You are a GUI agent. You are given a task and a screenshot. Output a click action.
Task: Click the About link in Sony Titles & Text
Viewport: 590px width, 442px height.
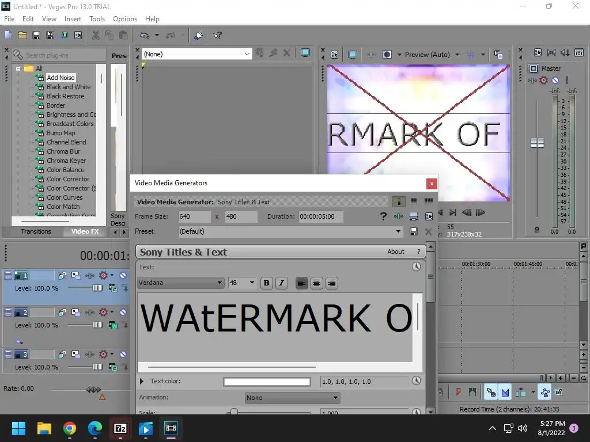tap(396, 252)
